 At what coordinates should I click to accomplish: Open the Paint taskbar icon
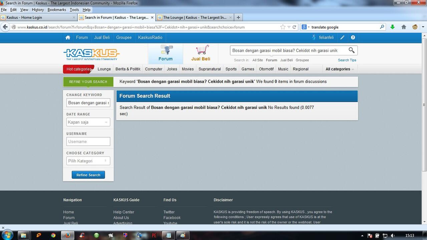183,235
